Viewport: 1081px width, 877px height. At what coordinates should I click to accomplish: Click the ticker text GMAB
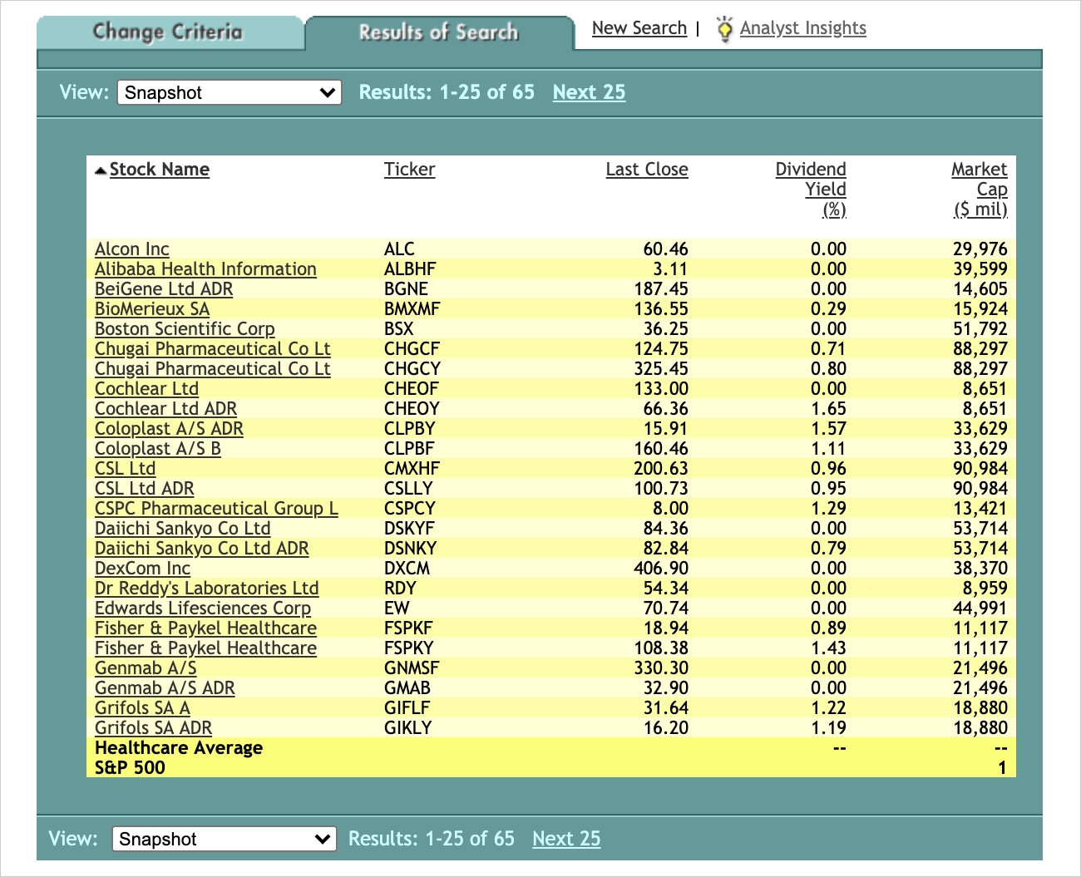point(407,688)
